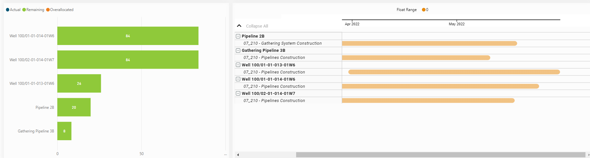The height and width of the screenshot is (158, 590).
Task: Select the Well 100/01-01-014-01W6 bar showing 84
Action: (128, 36)
